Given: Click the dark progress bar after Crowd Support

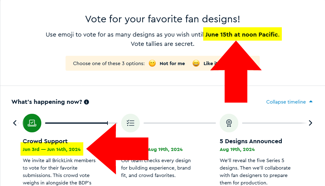Looking at the screenshot, I should [76, 123].
